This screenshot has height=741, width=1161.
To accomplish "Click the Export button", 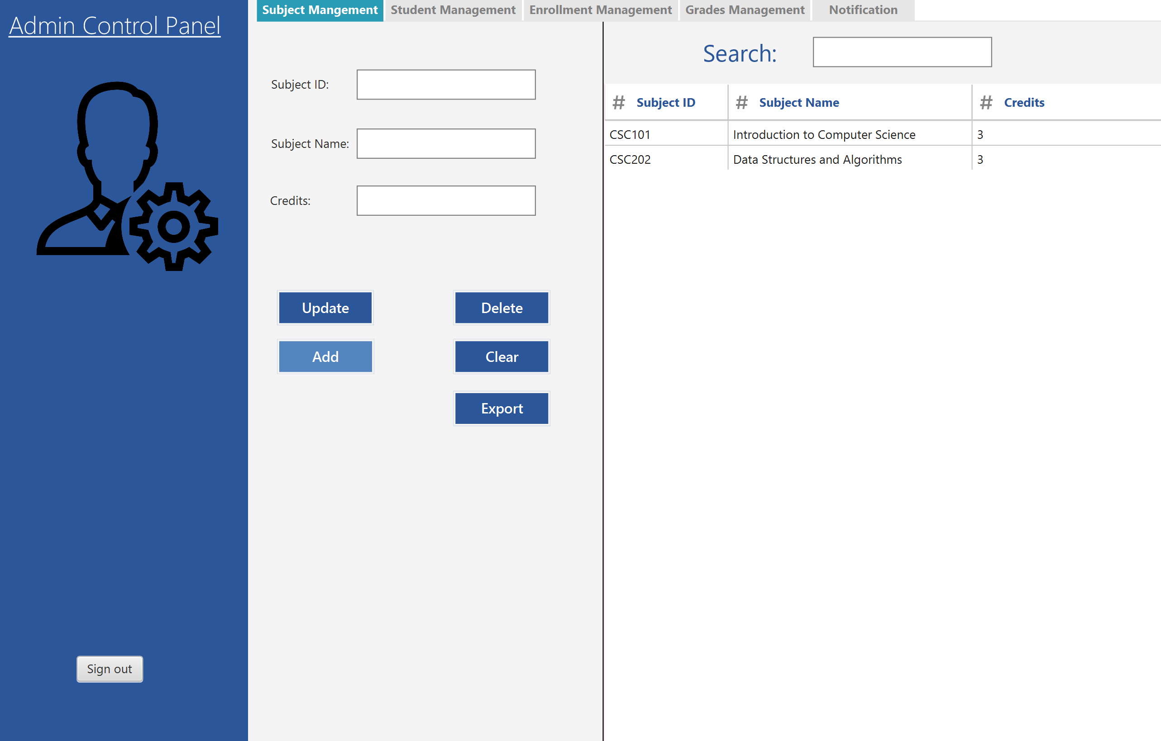I will 502,408.
